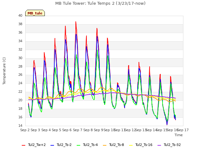Click the chart title text
Image resolution: width=202 pixels, height=151 pixels.
coord(100,3)
